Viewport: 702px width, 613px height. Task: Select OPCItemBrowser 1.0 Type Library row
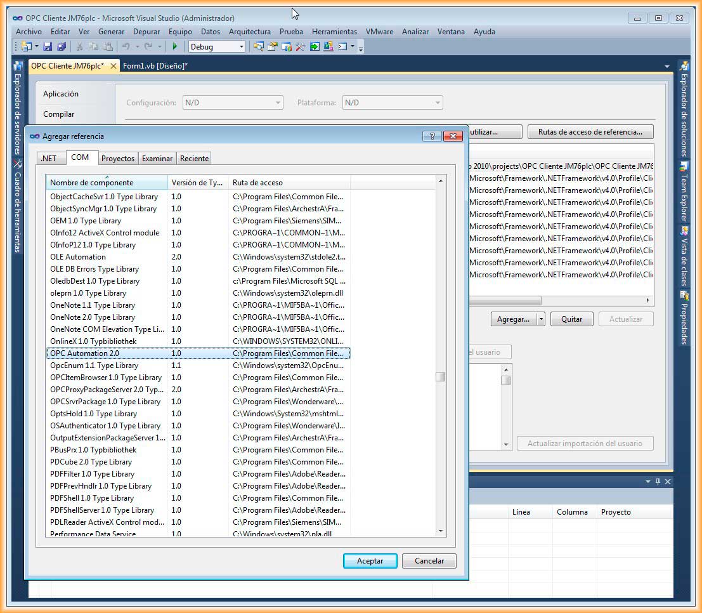pyautogui.click(x=106, y=378)
